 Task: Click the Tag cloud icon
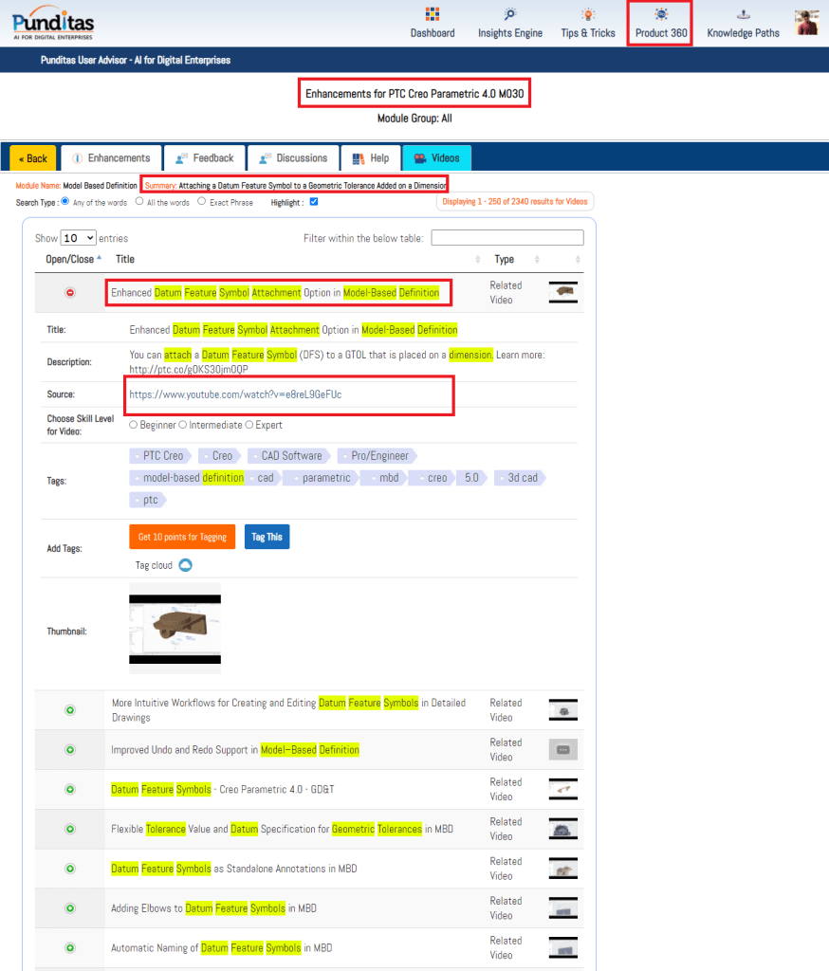(186, 565)
